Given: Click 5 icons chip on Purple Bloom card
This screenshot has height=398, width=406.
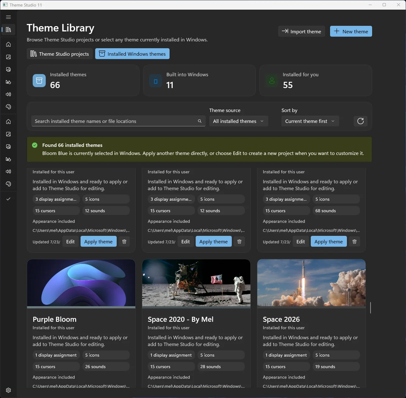Looking at the screenshot, I should [106, 355].
